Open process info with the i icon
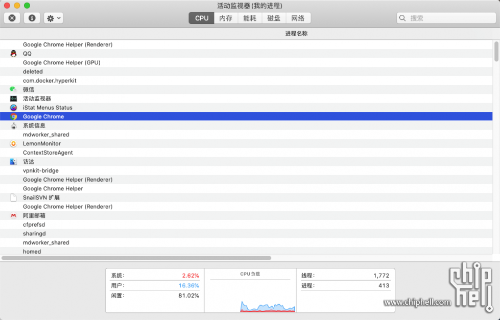Image resolution: width=500 pixels, height=320 pixels. 32,18
